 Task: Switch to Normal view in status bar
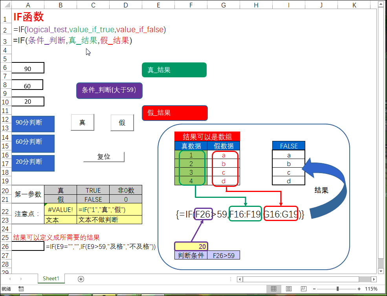[x=273, y=289]
